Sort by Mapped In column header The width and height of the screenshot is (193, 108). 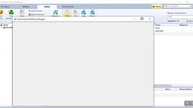tap(184, 25)
